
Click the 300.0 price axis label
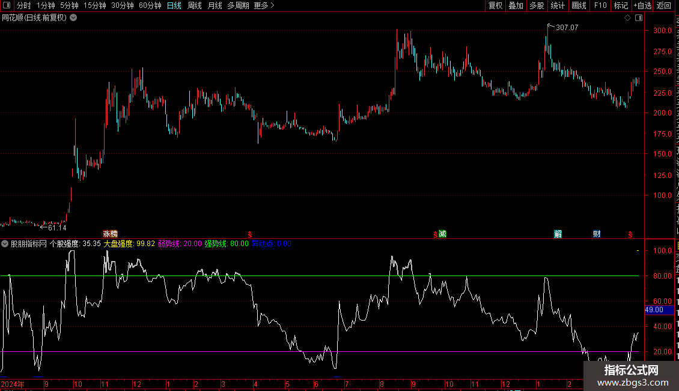[x=663, y=31]
